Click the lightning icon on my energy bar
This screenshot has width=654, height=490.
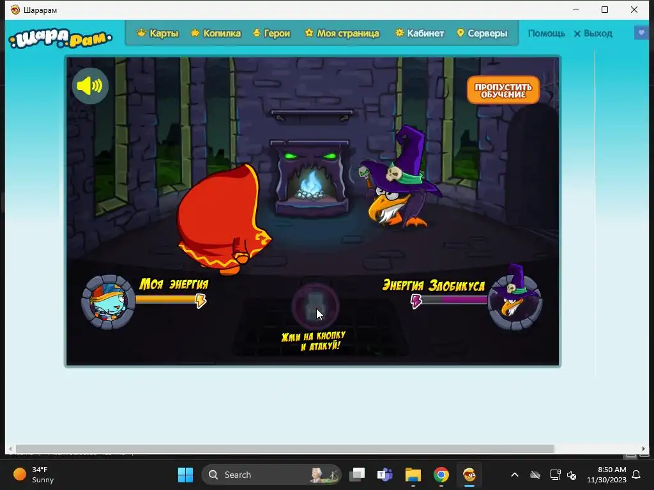[x=201, y=301]
